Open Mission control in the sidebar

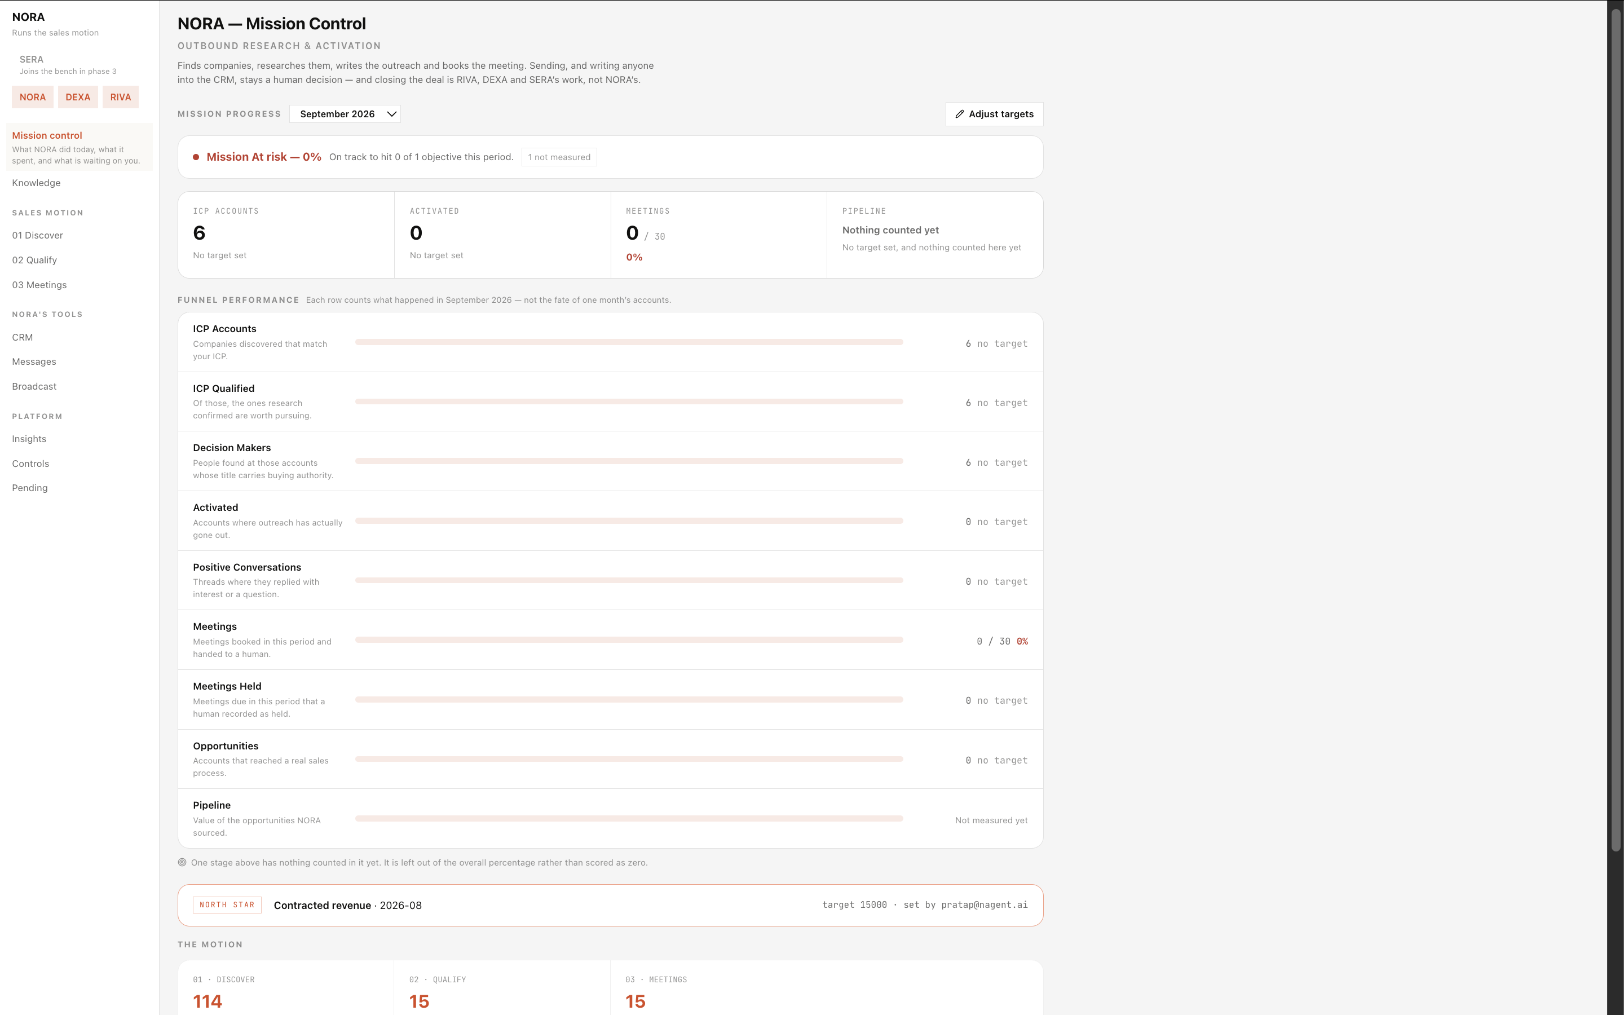tap(79, 147)
